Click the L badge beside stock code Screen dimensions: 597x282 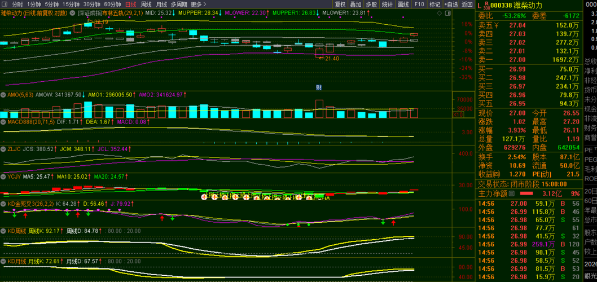(x=479, y=5)
